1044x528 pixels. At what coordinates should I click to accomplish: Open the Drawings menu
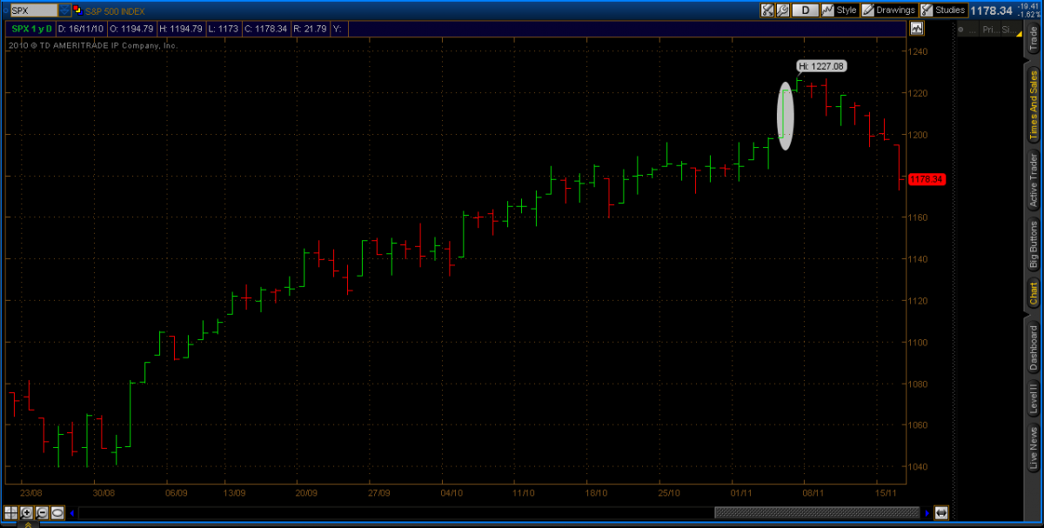pos(890,10)
